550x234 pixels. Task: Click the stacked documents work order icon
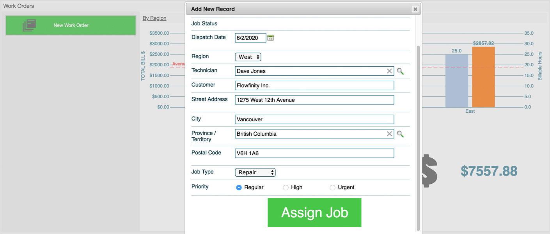pos(29,25)
